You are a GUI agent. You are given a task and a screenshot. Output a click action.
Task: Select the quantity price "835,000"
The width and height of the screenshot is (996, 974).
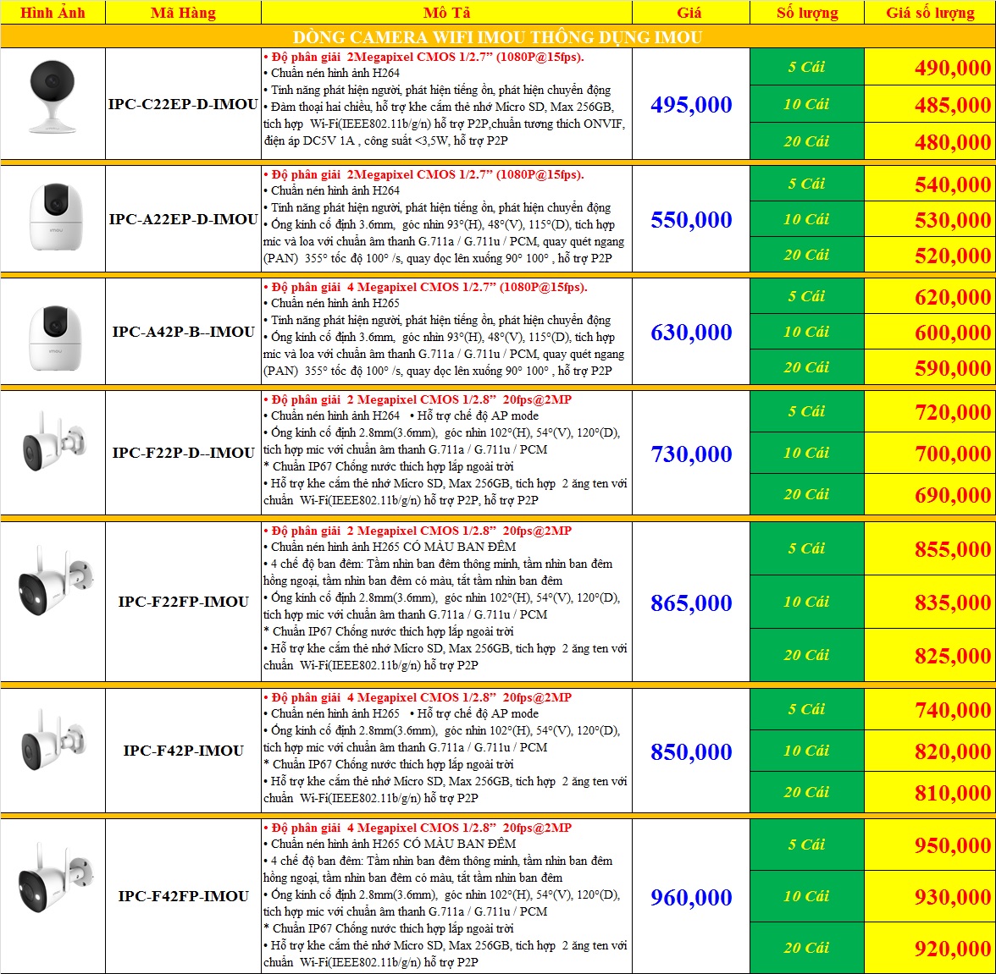tap(953, 603)
